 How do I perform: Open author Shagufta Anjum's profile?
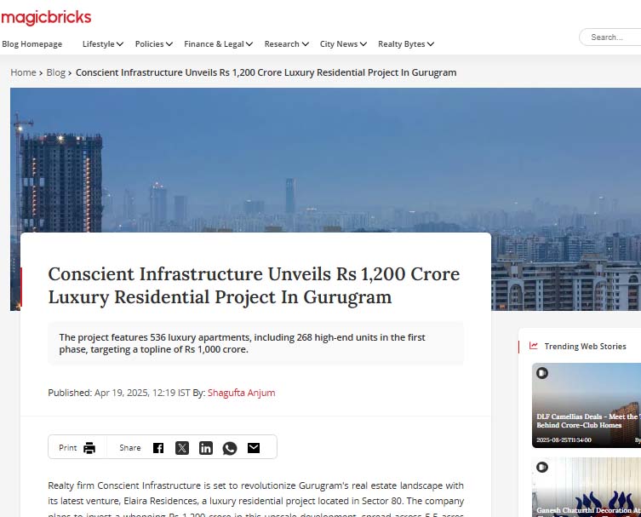tap(241, 393)
